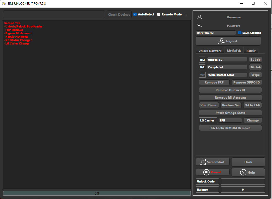Click the user profile icon beside Username
Viewport: 272px width, 199px height.
coord(200,17)
